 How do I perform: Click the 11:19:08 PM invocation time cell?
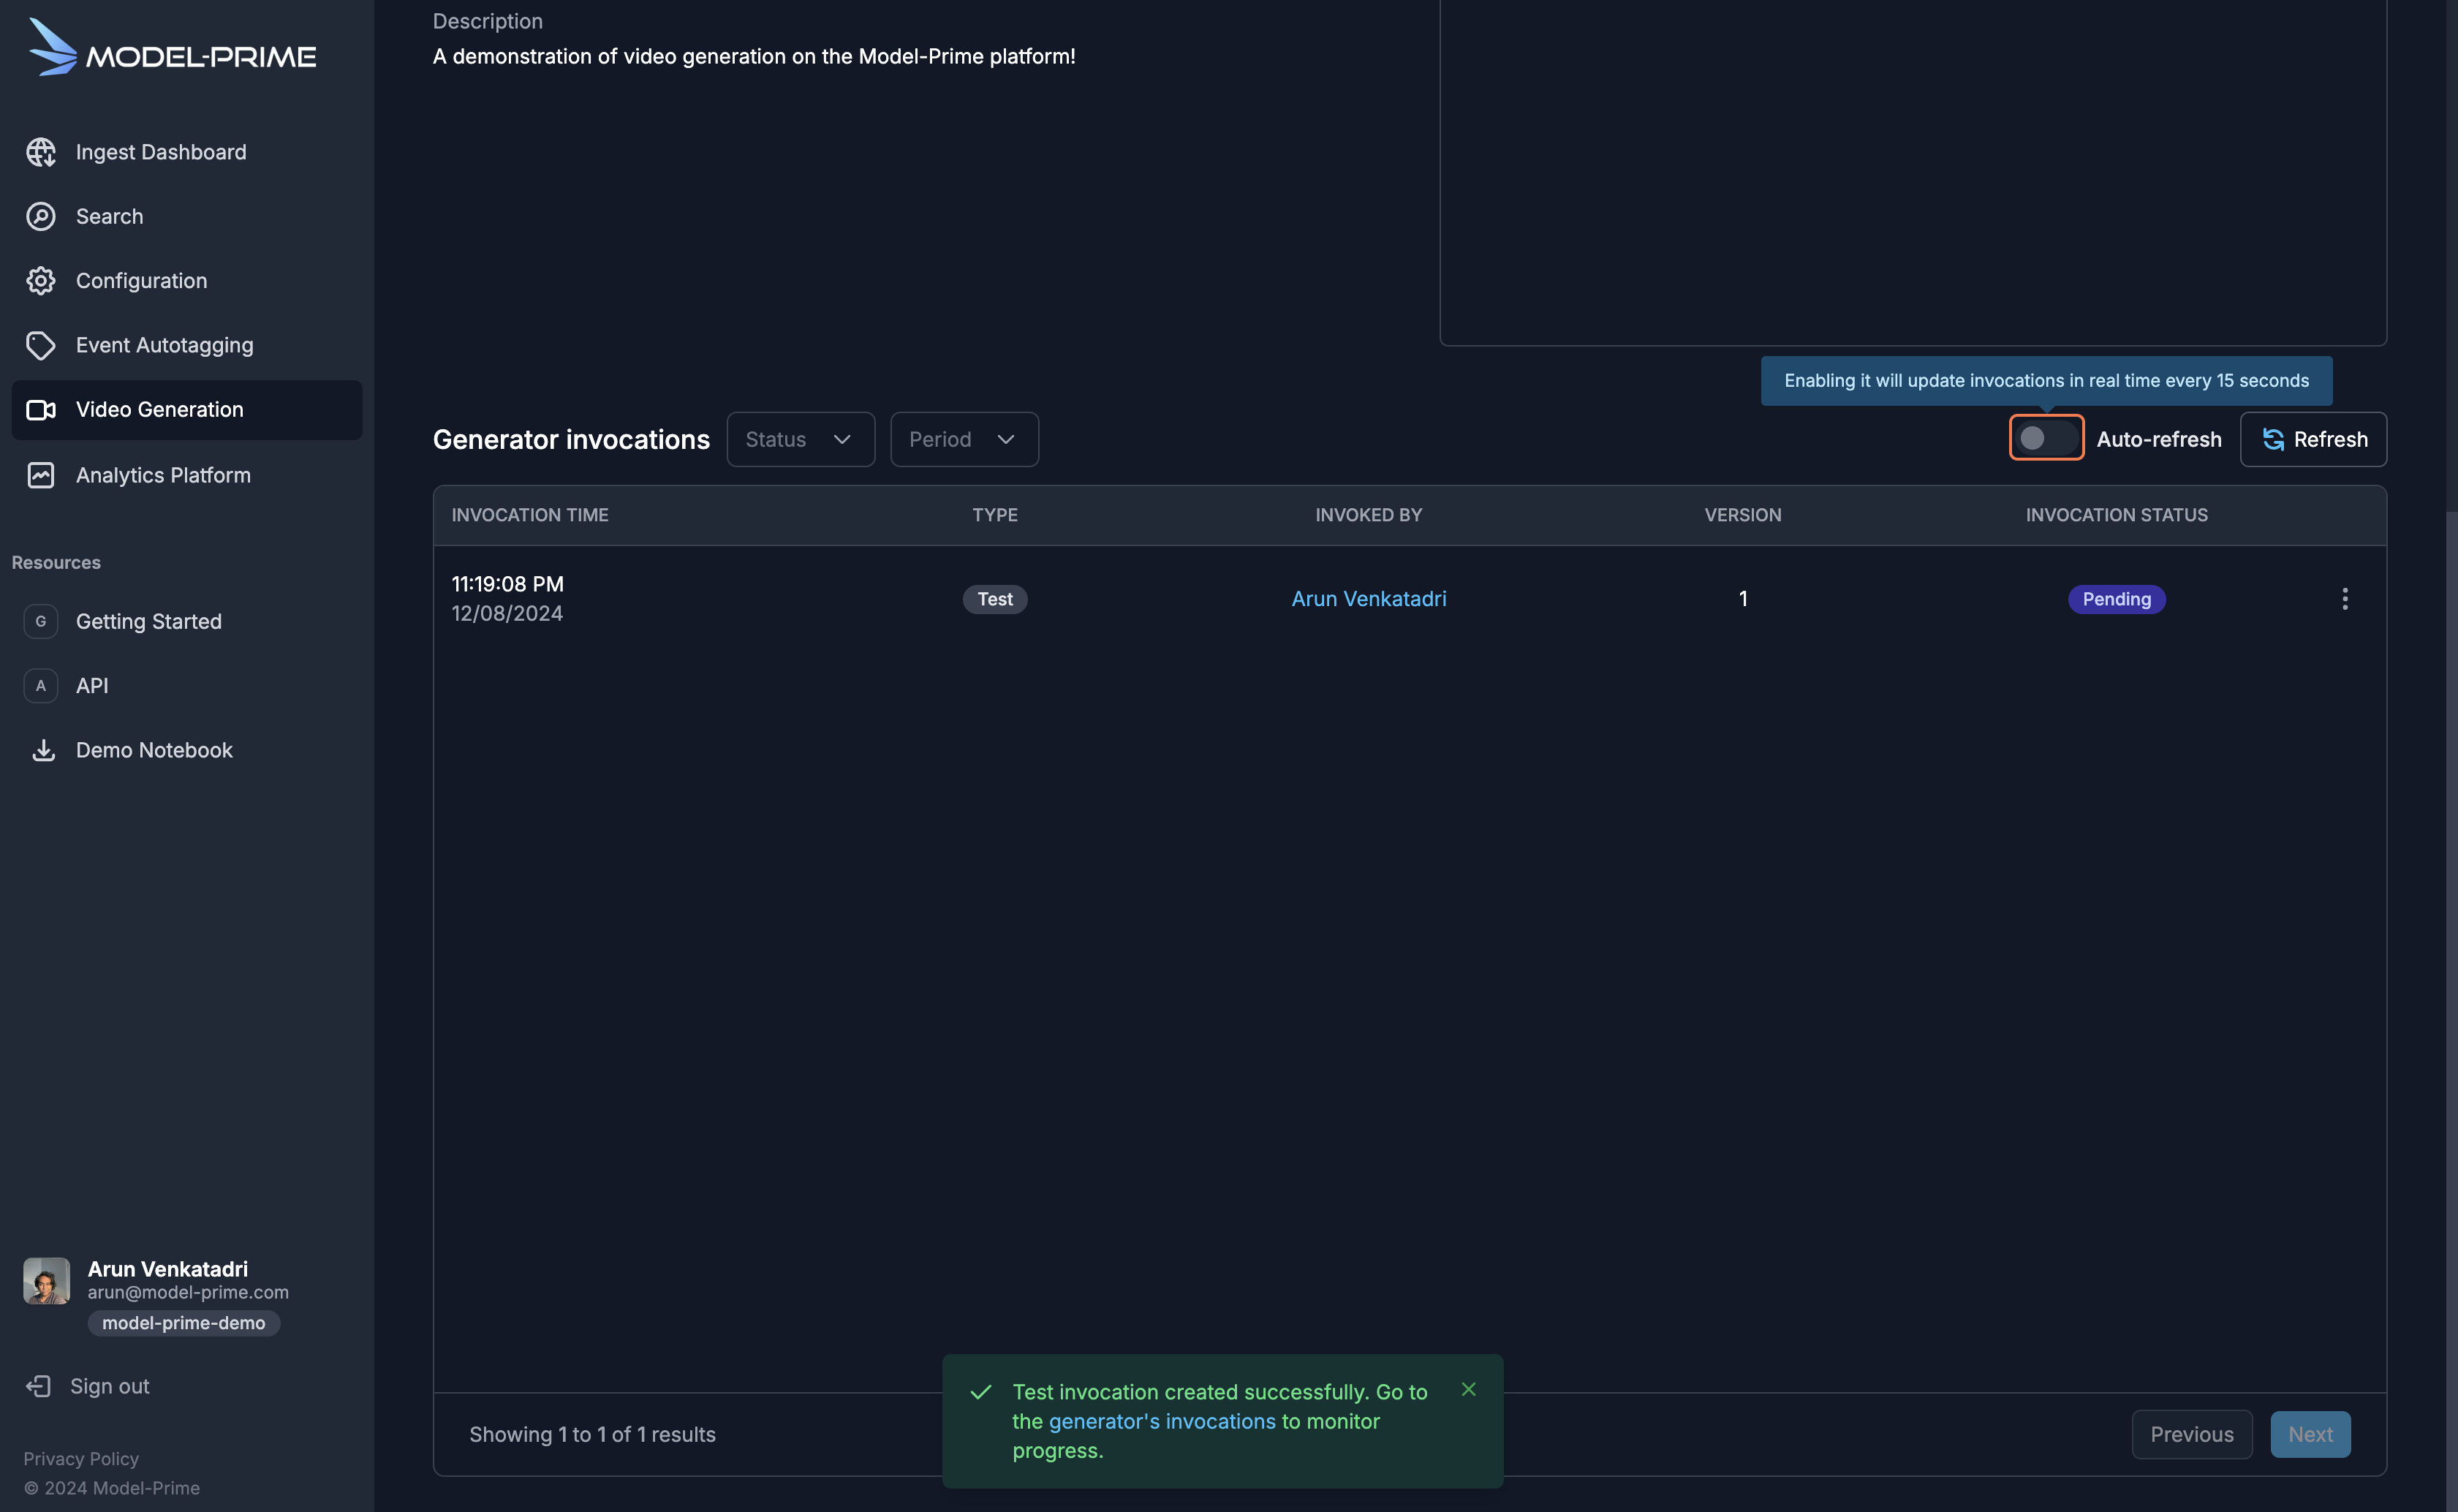507,584
